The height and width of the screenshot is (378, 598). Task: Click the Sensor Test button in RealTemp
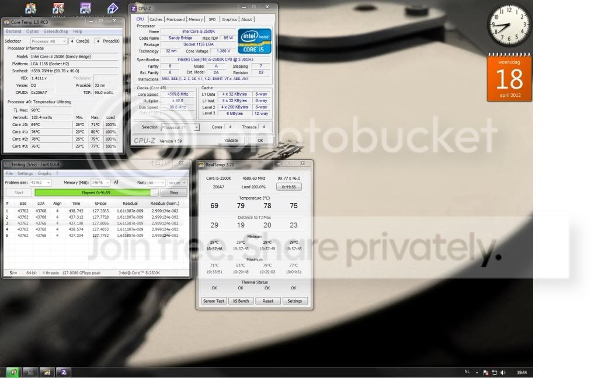(x=214, y=301)
